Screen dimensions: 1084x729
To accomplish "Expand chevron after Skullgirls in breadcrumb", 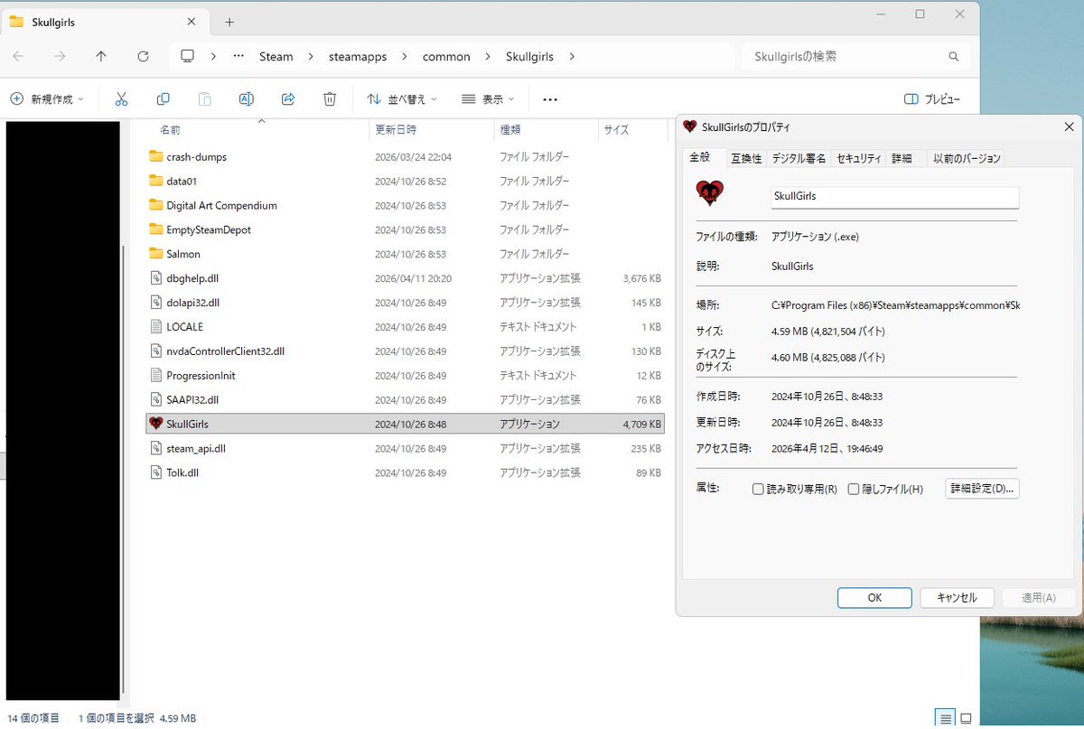I will 571,56.
